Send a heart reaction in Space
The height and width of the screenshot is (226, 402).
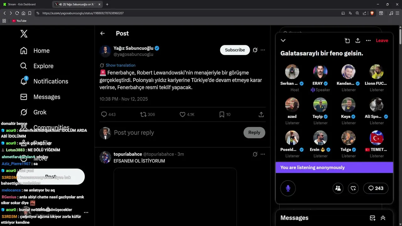[x=353, y=188]
